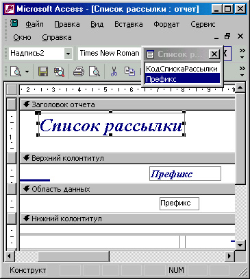This screenshot has width=250, height=279.
Task: Select the Префикс text box in detail
Action: pos(179,203)
